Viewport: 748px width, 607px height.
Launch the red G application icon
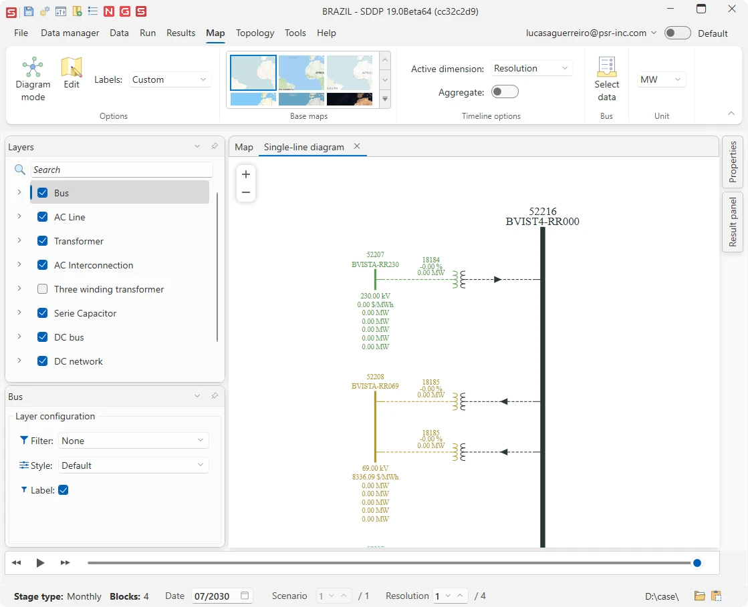click(x=125, y=11)
